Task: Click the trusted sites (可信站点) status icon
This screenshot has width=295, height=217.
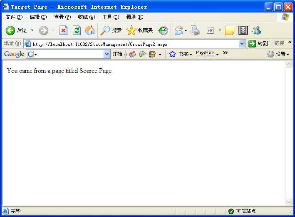Action: coord(231,211)
